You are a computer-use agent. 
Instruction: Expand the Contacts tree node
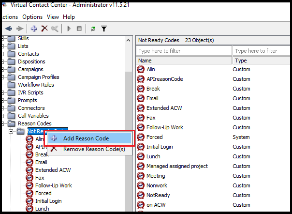point(2,54)
